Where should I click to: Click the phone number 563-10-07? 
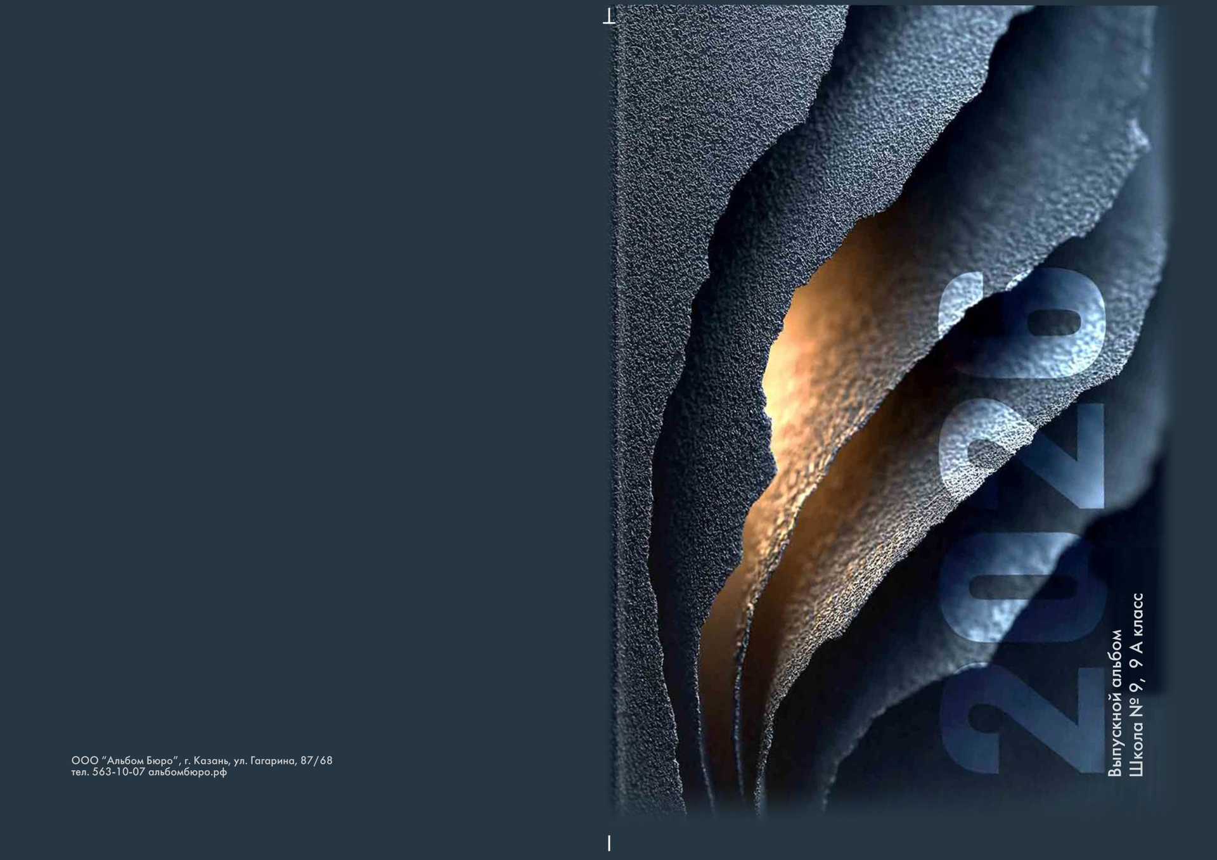pyautogui.click(x=119, y=772)
